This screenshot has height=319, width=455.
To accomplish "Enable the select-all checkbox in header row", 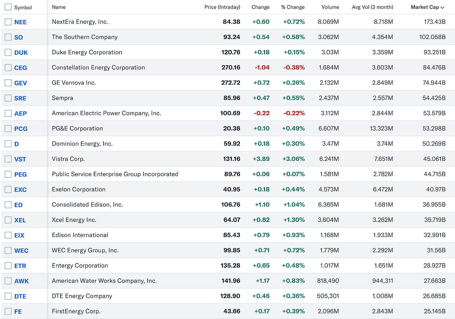I will (8, 7).
